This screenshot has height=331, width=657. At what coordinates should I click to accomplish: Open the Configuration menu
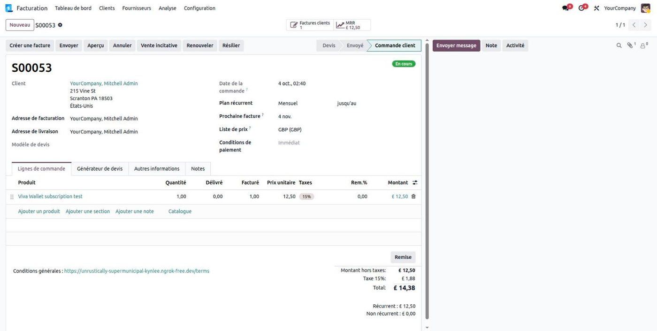pyautogui.click(x=199, y=8)
